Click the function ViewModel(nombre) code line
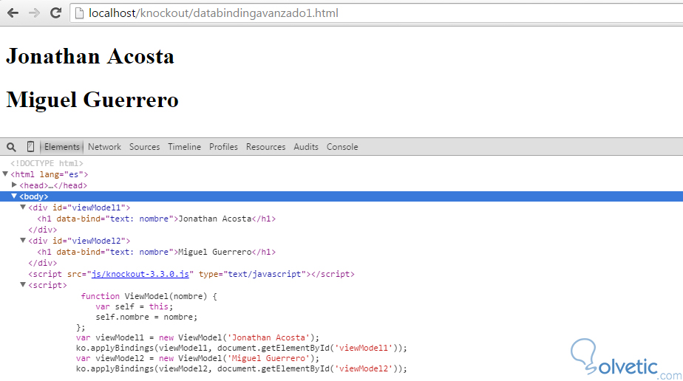Screen dimensions: 683x381 pos(149,296)
